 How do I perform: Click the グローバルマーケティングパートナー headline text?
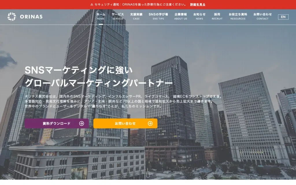(99, 83)
